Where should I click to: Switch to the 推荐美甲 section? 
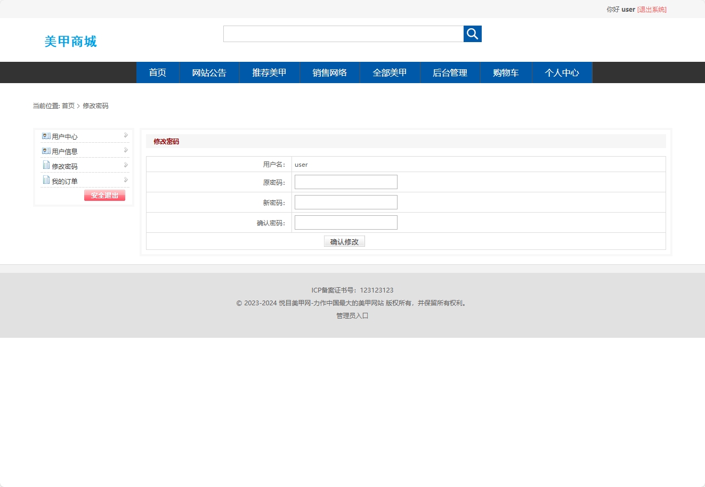pyautogui.click(x=270, y=72)
